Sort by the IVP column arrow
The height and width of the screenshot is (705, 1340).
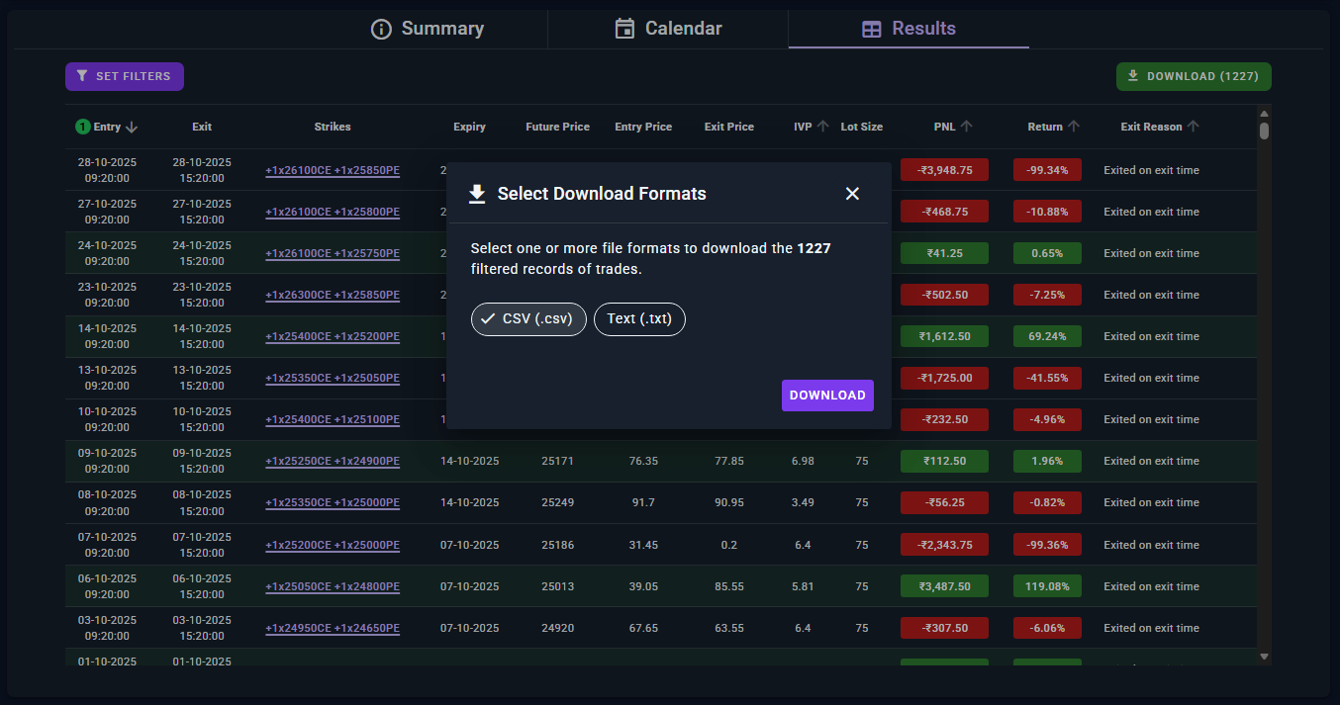pyautogui.click(x=822, y=127)
